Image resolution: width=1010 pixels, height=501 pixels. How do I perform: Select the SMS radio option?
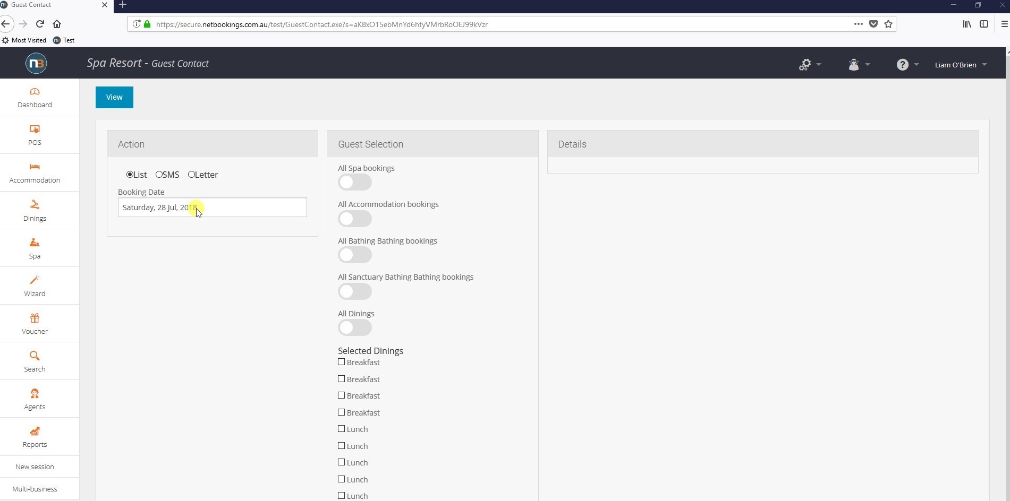point(159,175)
